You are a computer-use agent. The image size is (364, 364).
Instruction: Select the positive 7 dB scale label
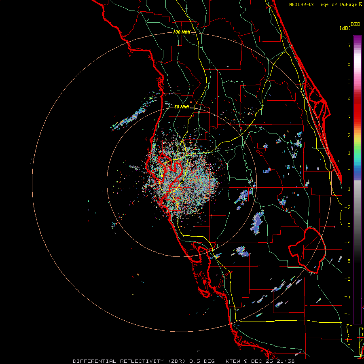[349, 45]
